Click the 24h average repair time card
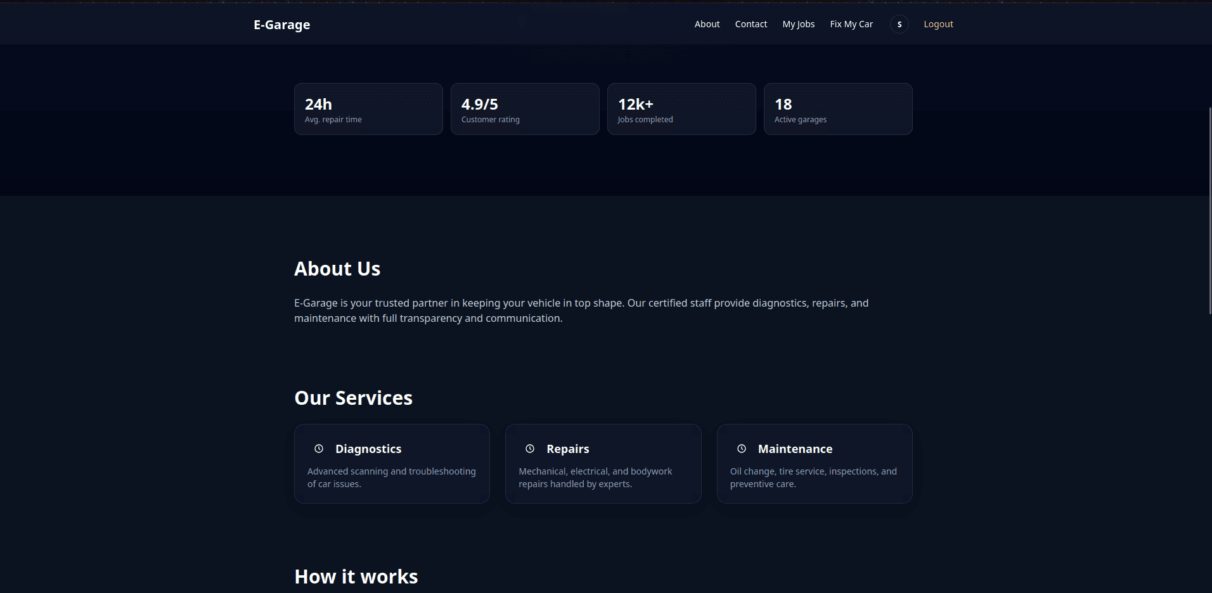1212x593 pixels. (x=368, y=109)
